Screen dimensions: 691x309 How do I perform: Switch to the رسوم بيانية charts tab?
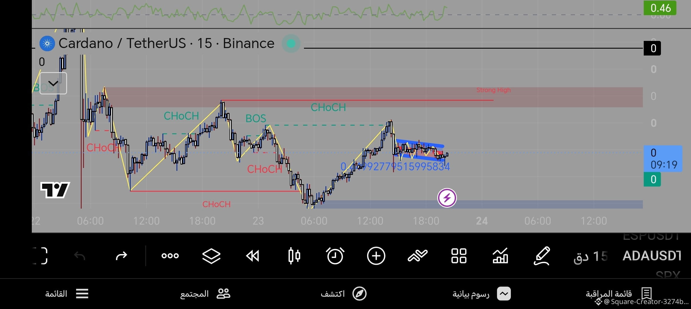pyautogui.click(x=482, y=294)
